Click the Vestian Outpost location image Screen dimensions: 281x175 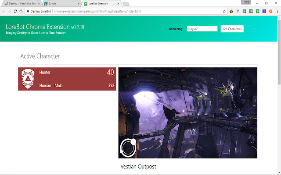188,113
